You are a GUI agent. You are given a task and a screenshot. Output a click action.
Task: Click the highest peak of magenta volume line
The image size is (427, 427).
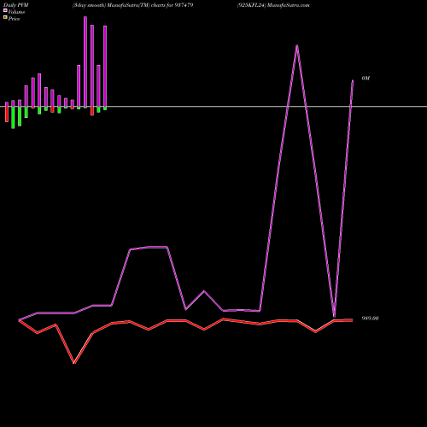[x=297, y=46]
